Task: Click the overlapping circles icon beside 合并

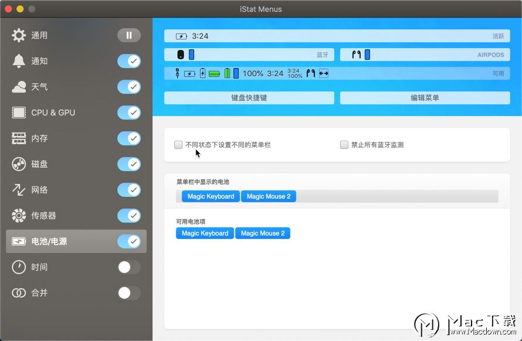Action: click(19, 293)
